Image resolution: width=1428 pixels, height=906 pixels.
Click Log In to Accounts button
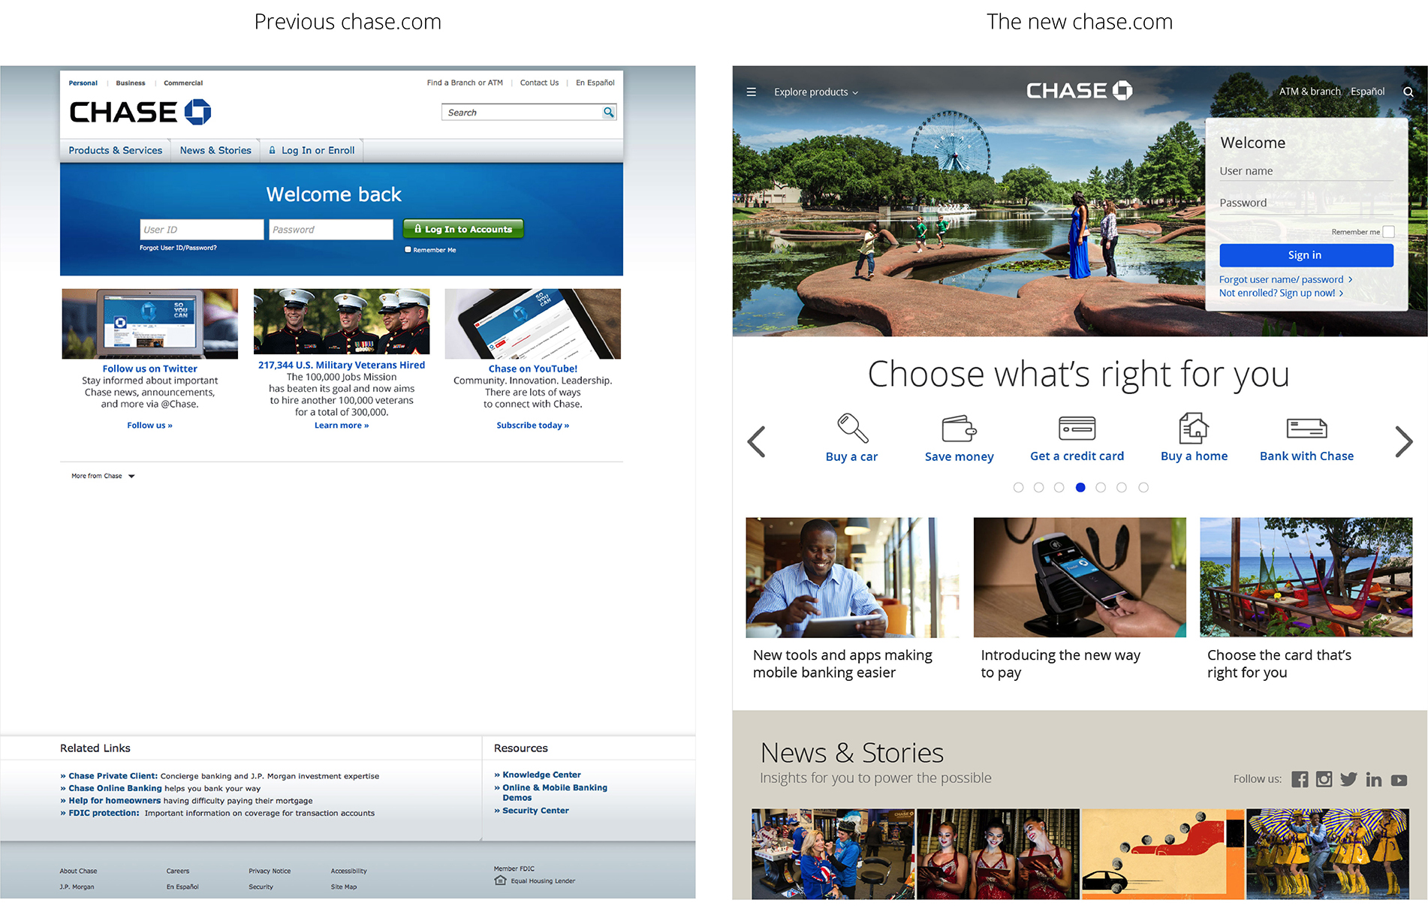(463, 229)
